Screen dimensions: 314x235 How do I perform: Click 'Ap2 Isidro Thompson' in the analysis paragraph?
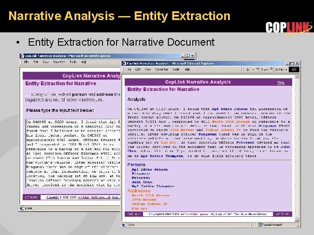pyautogui.click(x=162, y=156)
